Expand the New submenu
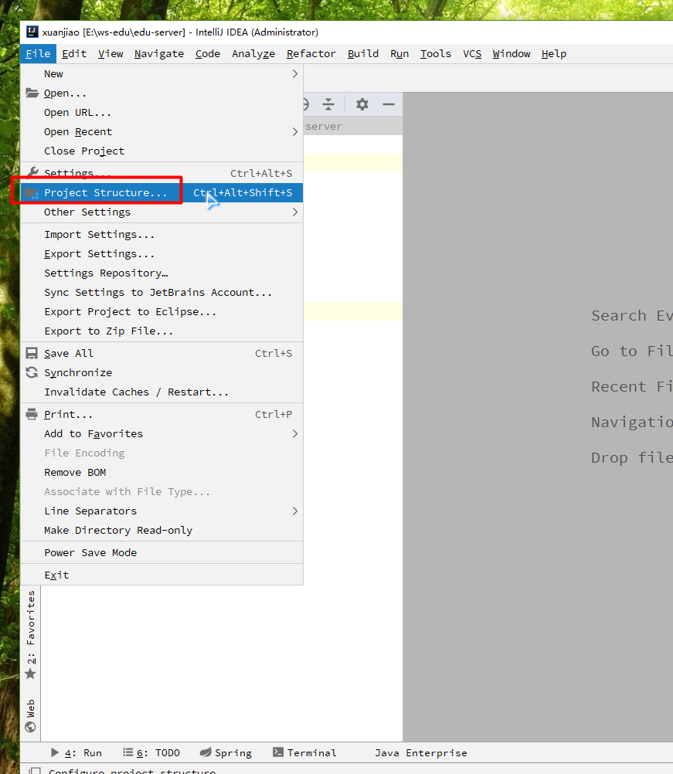This screenshot has height=774, width=673. point(162,74)
